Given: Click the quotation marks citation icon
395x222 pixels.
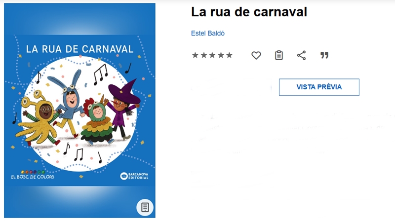Looking at the screenshot, I should (324, 55).
